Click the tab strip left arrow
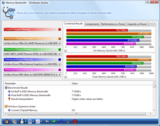This screenshot has height=126, width=160. pos(151,24)
